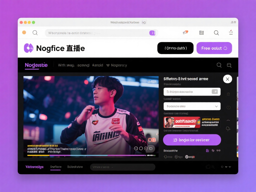Toggle the purple switch in the address bar
This screenshot has height=192, width=256.
coord(152,33)
